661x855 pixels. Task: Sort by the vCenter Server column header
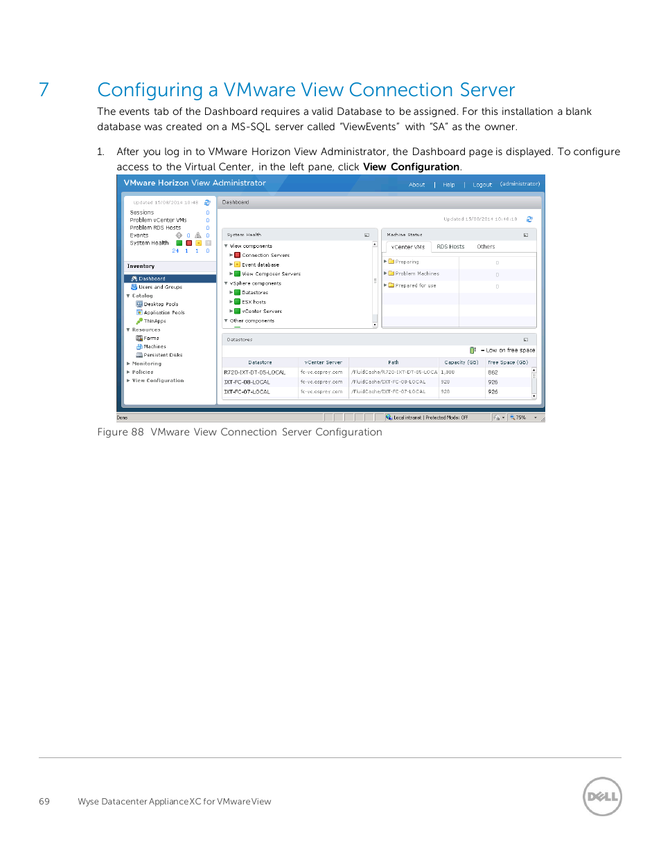click(324, 363)
